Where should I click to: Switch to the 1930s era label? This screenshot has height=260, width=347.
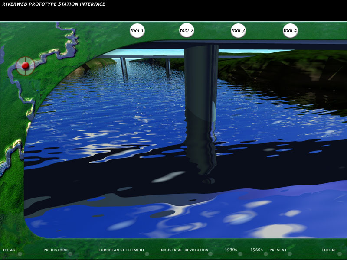[231, 250]
